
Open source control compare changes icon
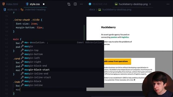pos(69,4)
